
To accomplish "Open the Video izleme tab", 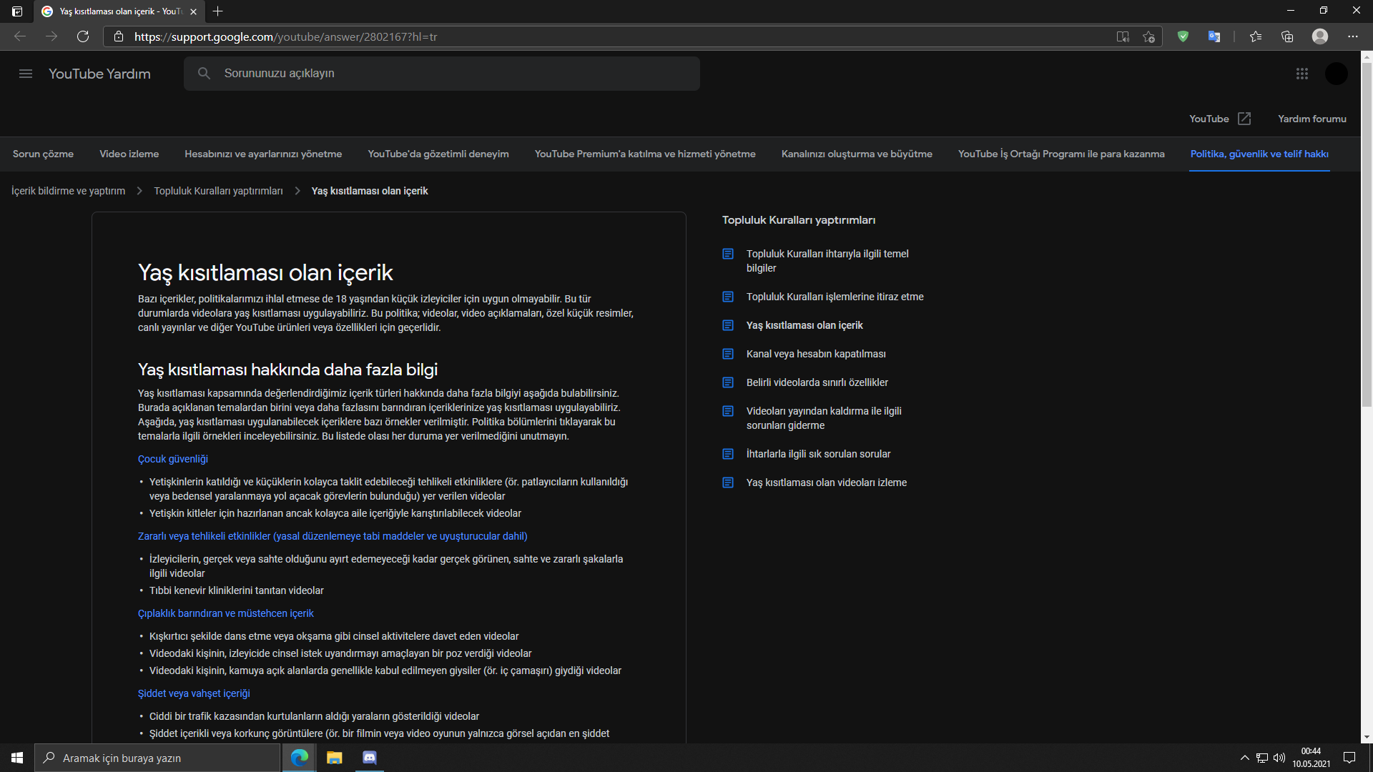I will [129, 154].
